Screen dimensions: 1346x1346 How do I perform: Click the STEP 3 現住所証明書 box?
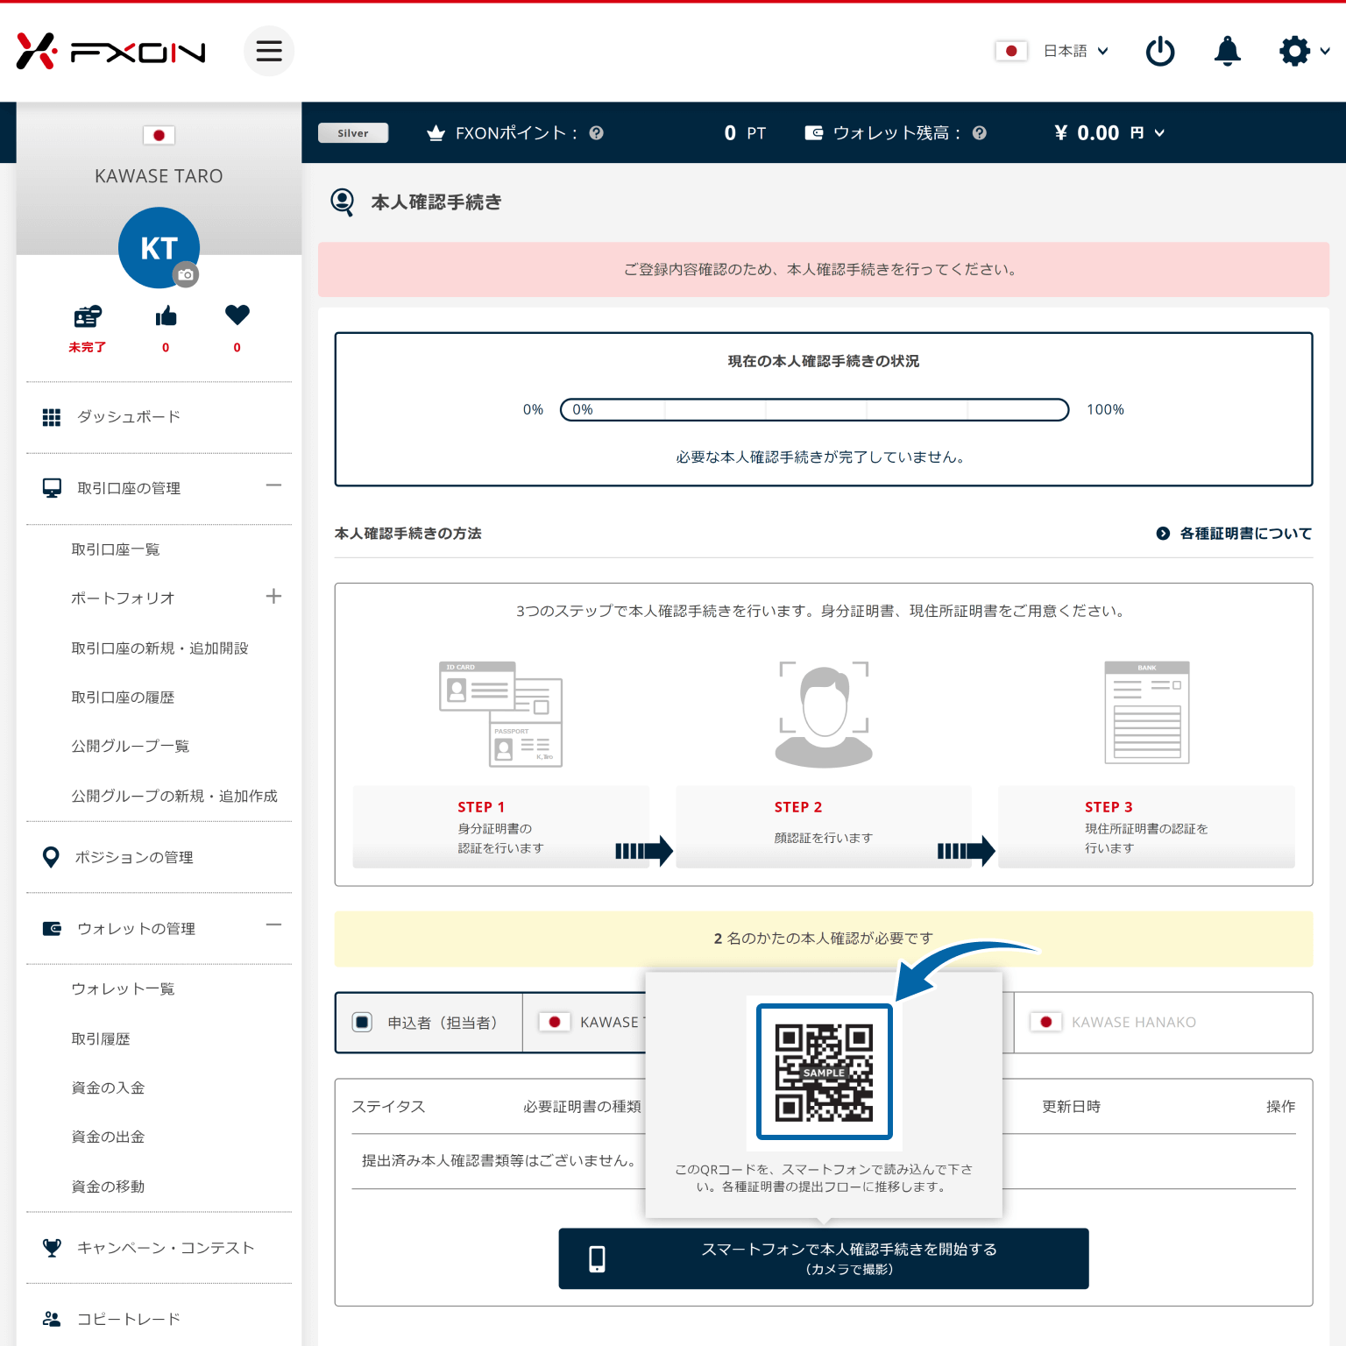point(1146,827)
